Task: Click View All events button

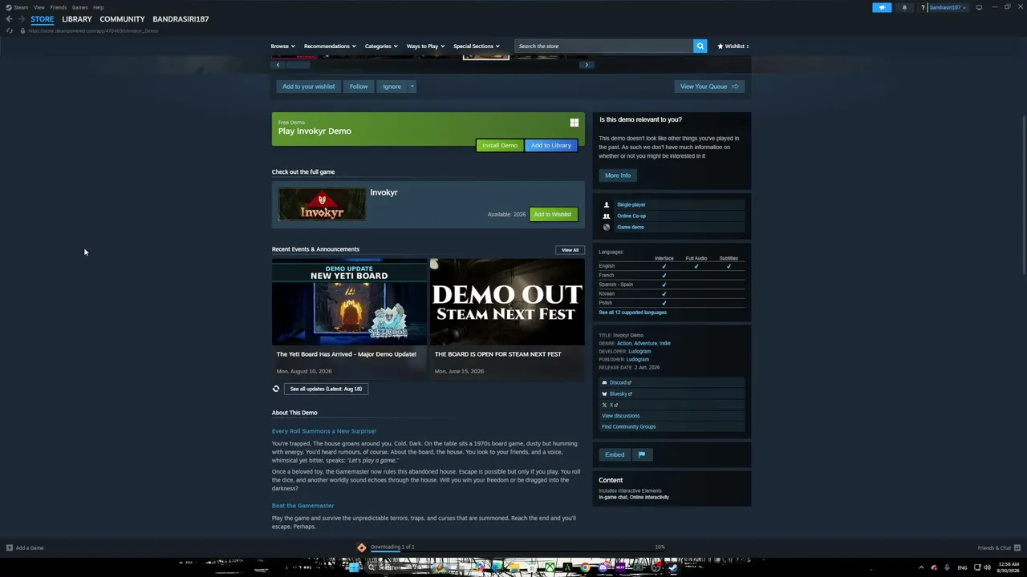Action: 570,250
